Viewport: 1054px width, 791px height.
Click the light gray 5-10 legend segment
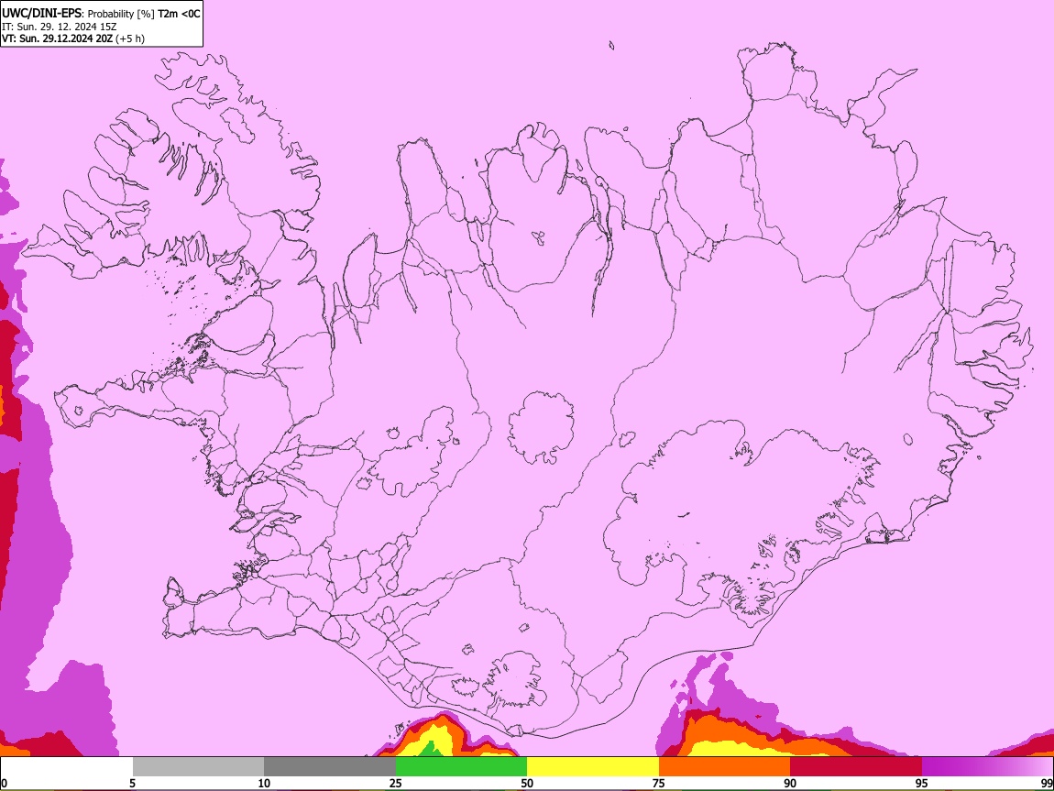pos(198,767)
